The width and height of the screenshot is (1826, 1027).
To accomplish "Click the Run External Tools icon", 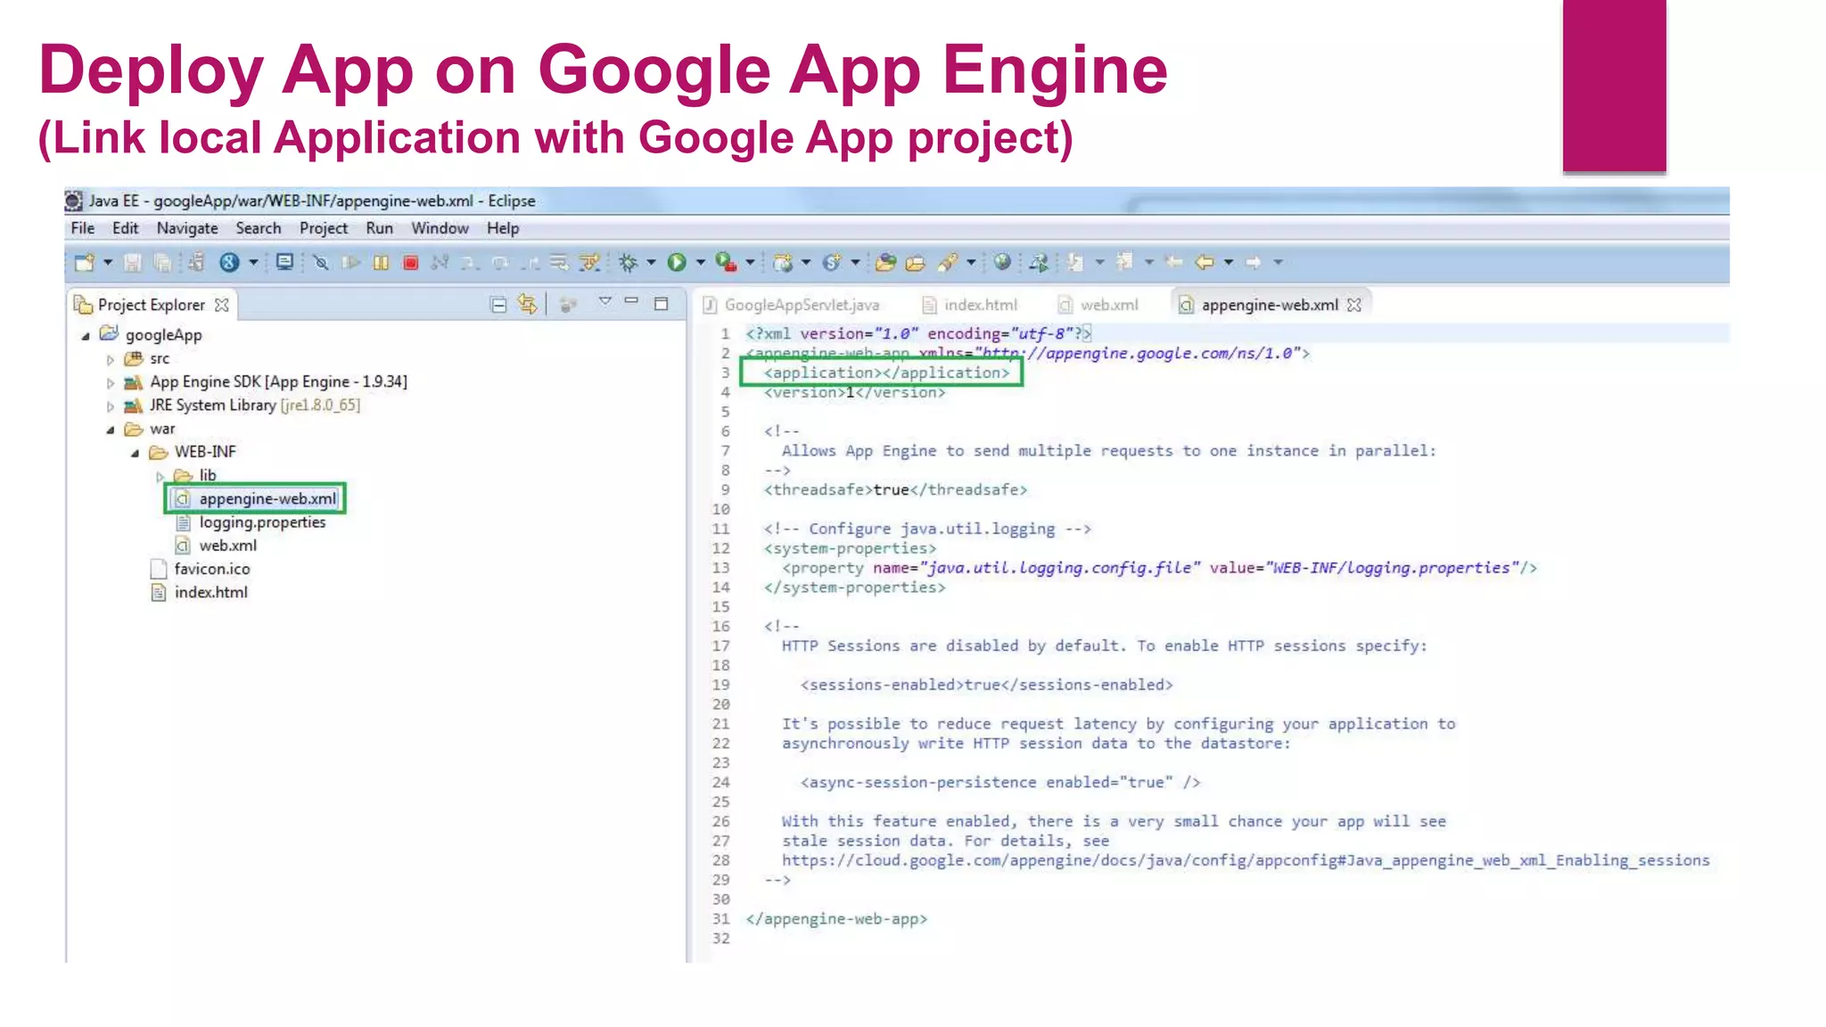I will point(726,262).
